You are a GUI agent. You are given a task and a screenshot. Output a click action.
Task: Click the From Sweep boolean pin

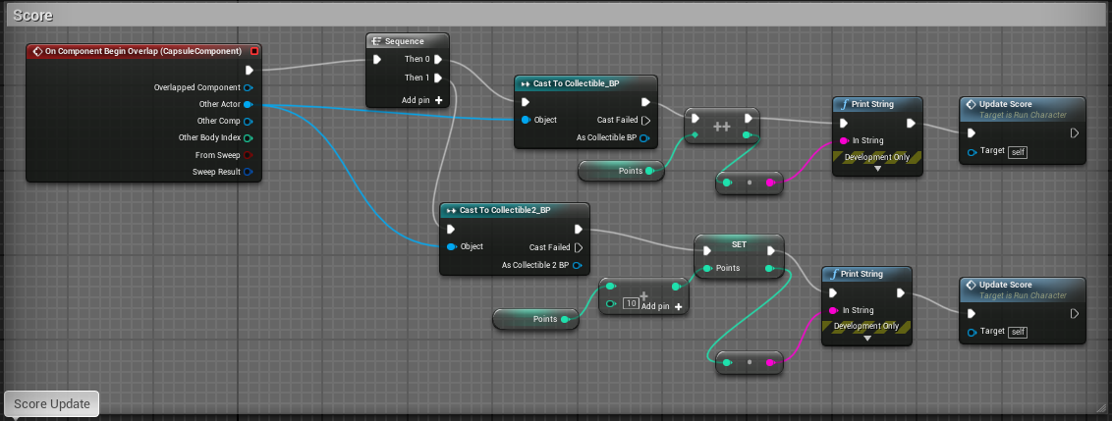tap(248, 155)
